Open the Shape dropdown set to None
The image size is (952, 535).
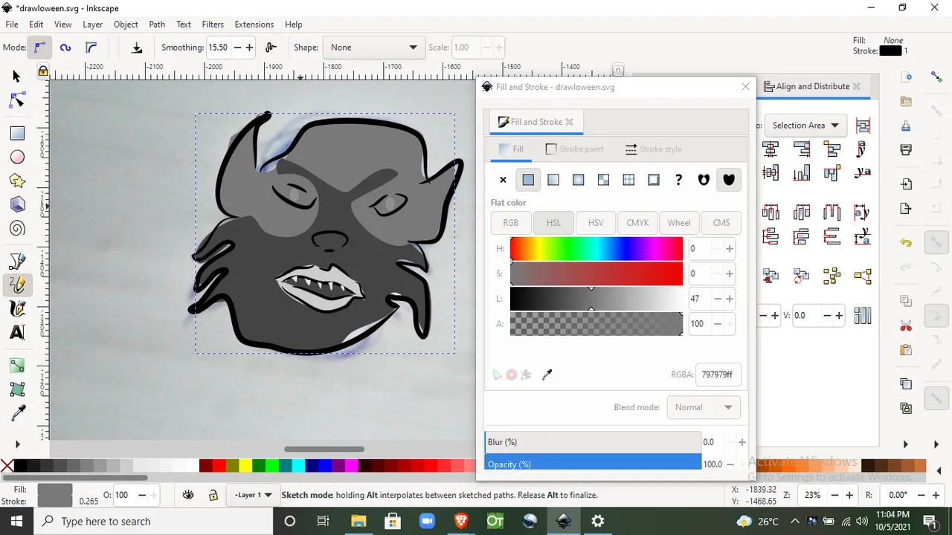[374, 48]
